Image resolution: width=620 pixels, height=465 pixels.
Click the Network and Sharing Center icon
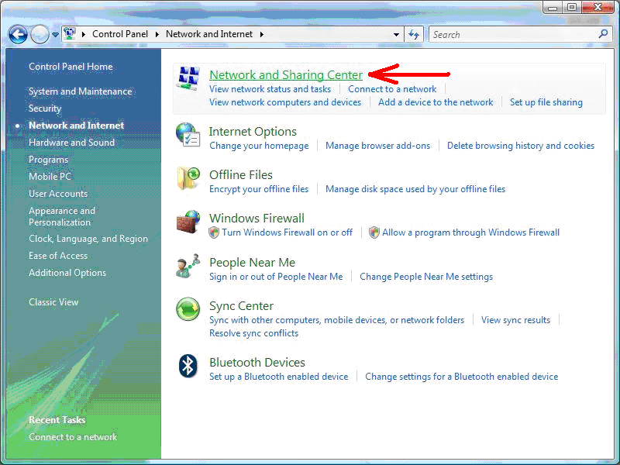pos(188,78)
